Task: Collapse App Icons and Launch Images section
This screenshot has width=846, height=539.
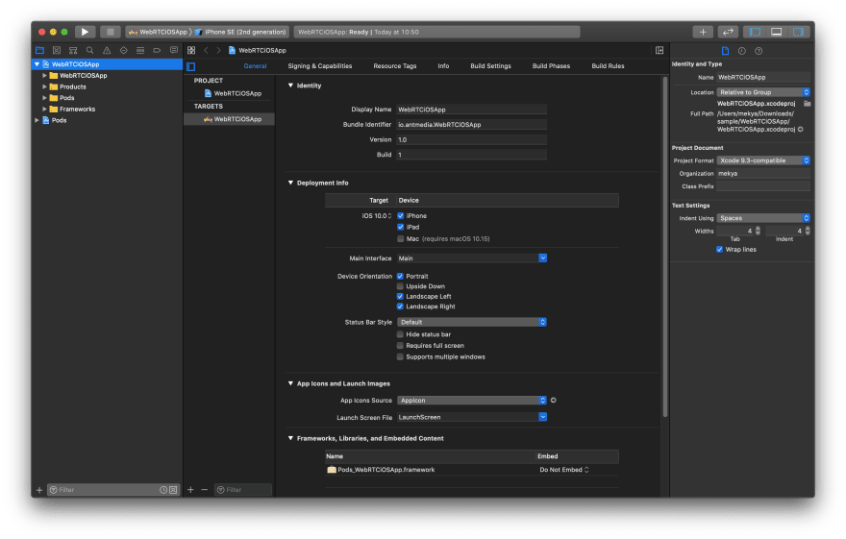Action: click(x=290, y=383)
